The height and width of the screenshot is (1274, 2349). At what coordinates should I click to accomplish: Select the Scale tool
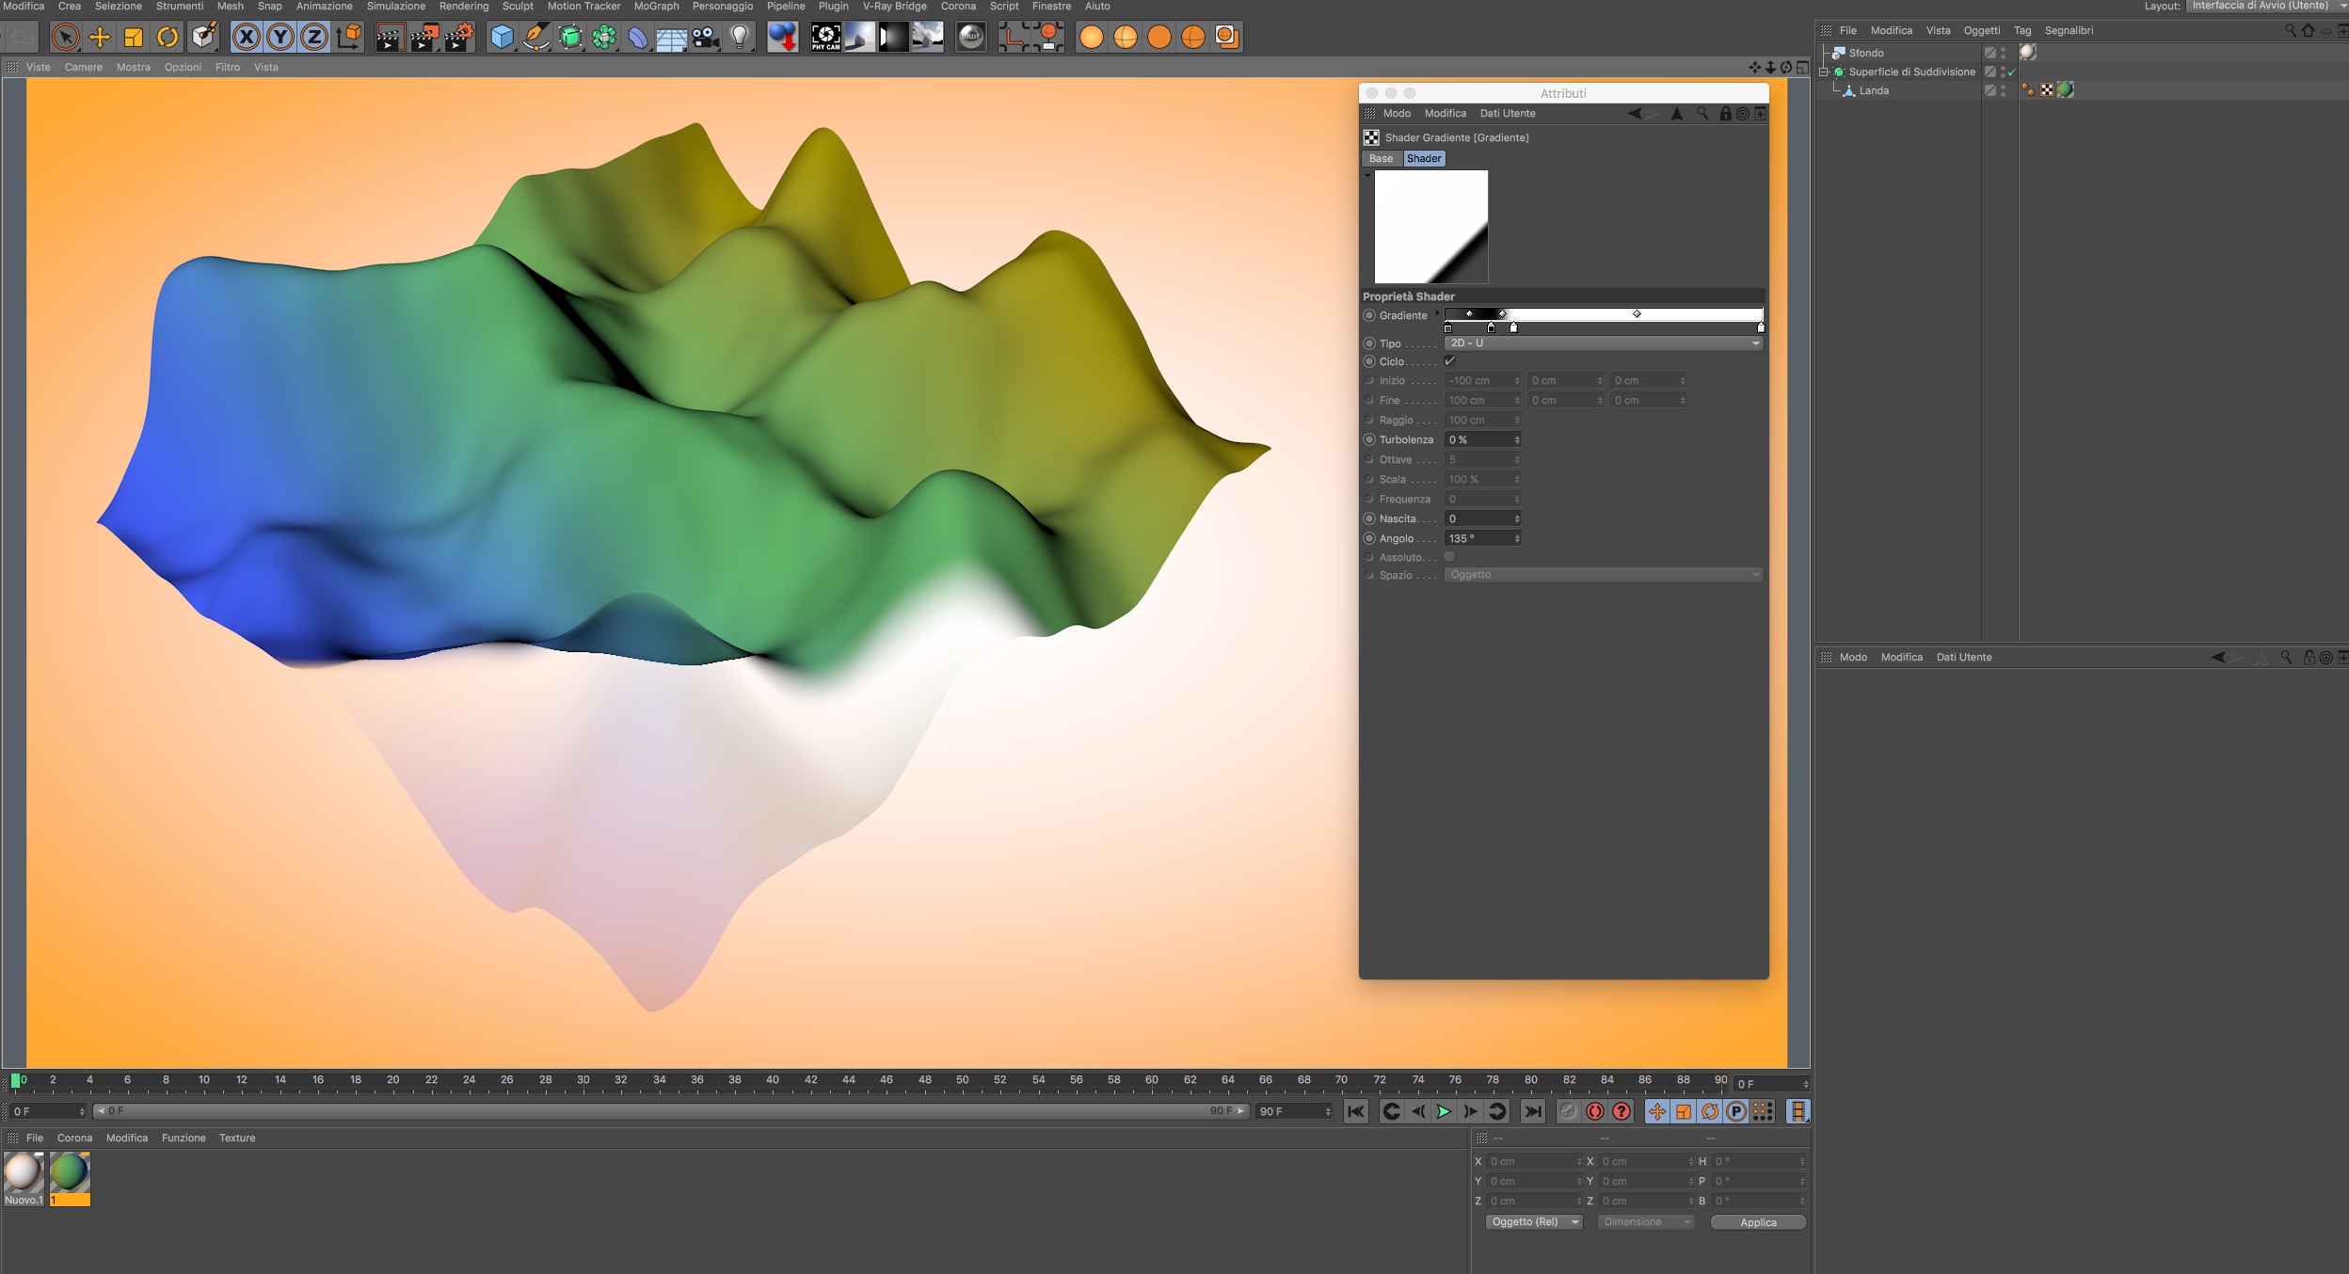click(x=133, y=38)
